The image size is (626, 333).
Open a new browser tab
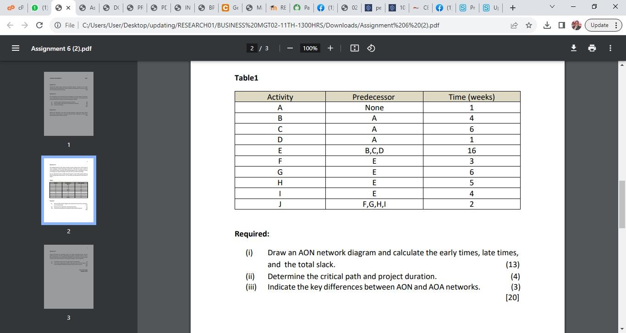[512, 7]
